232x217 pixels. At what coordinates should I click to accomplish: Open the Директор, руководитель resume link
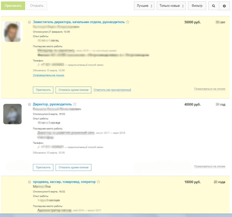tap(52, 104)
